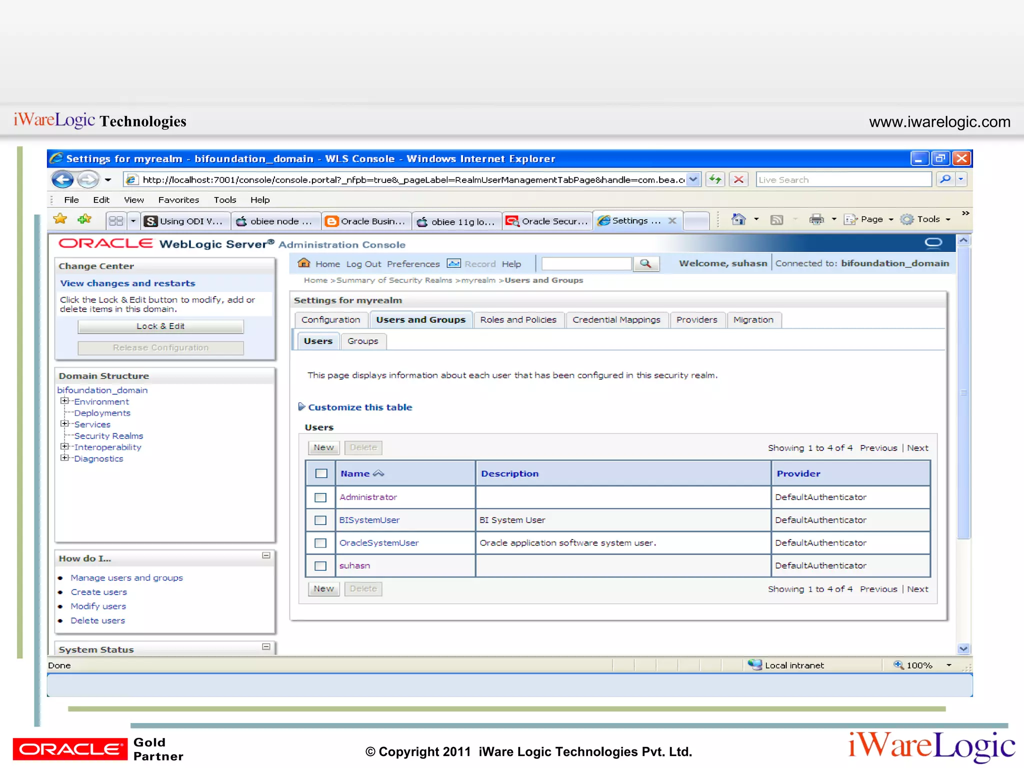Expand the Environment tree node
The height and width of the screenshot is (768, 1024).
pos(64,401)
